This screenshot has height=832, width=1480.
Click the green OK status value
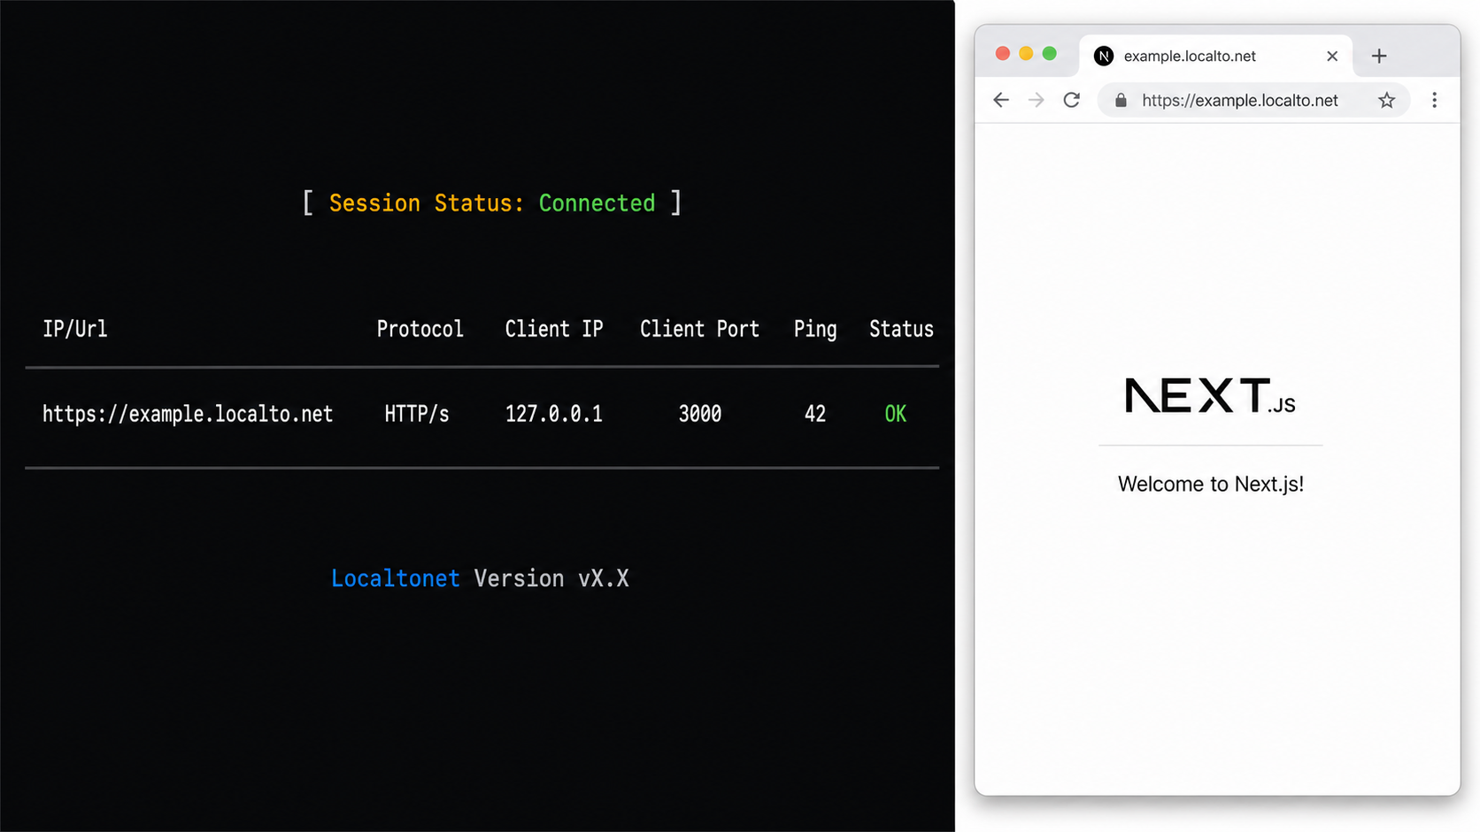896,414
